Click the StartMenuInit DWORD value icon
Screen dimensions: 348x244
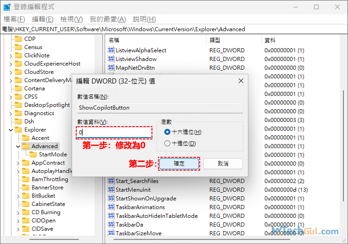111,189
